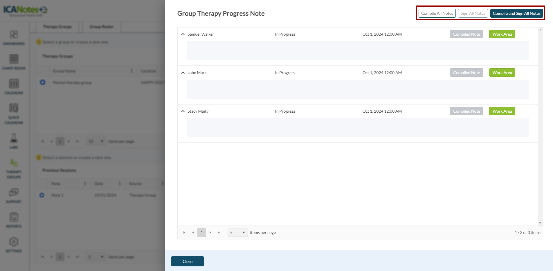
Task: Open Reports from sidebar
Action: [x=14, y=220]
